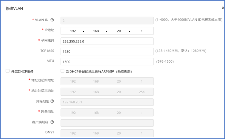This screenshot has height=139, width=225.
Task: Click the VLAN ID range hint (1-4000...)
Action: pos(189,20)
